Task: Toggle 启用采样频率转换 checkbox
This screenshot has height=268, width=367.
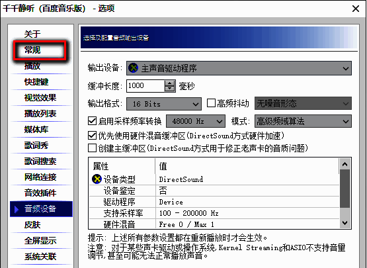Action: point(92,121)
